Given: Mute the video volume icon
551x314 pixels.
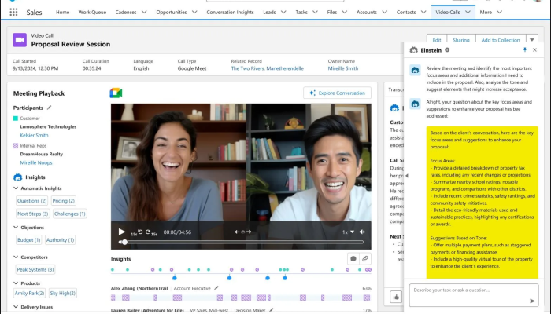Looking at the screenshot, I should pos(362,232).
